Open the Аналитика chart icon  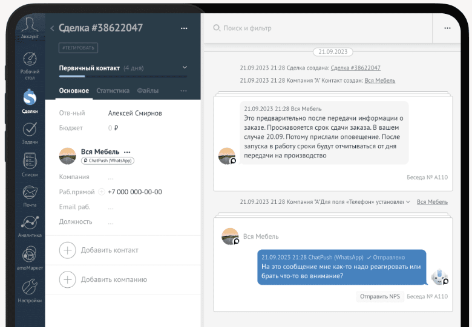tap(30, 223)
